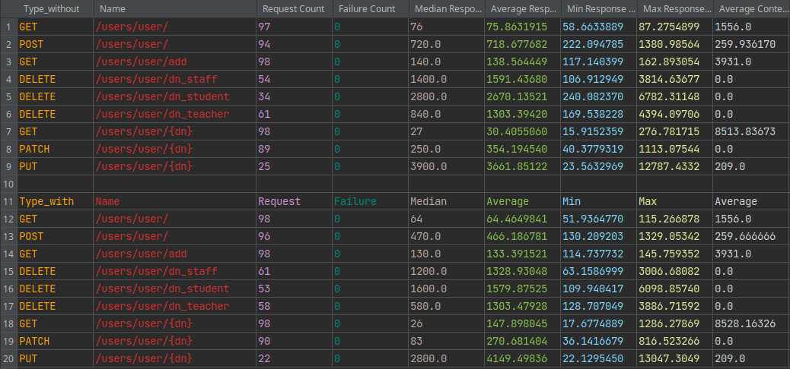
Task: Click /users/user/dn_student in row 5
Action: (x=163, y=96)
